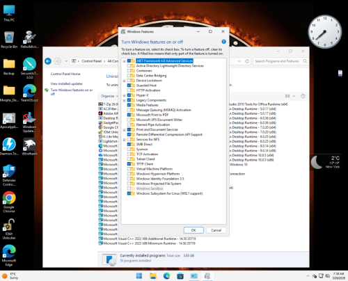The height and width of the screenshot is (281, 348).
Task: Click the help icon in Windows Features dialog
Action: click(223, 42)
